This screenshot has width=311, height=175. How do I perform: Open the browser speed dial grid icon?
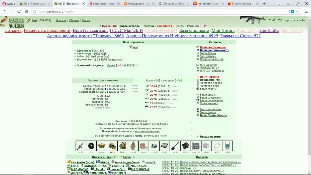pos(26,11)
